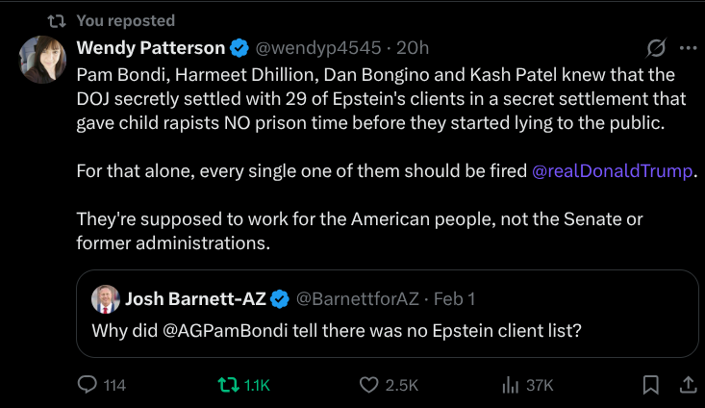Like the post with the heart icon
705x408 pixels.
pyautogui.click(x=368, y=384)
